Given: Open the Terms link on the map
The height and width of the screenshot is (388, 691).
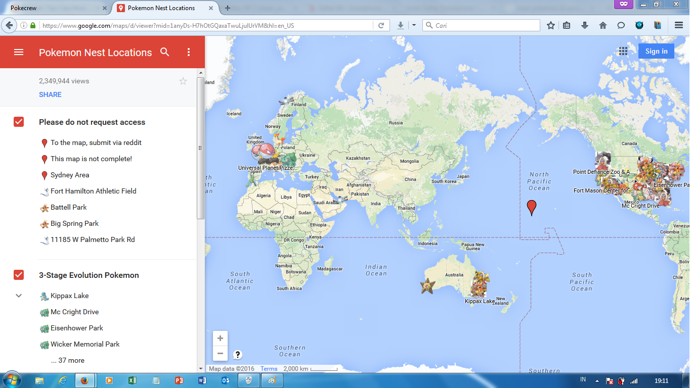Looking at the screenshot, I should click(269, 369).
